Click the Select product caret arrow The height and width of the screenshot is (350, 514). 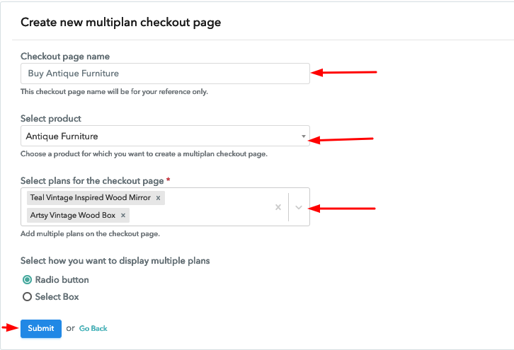coord(303,136)
